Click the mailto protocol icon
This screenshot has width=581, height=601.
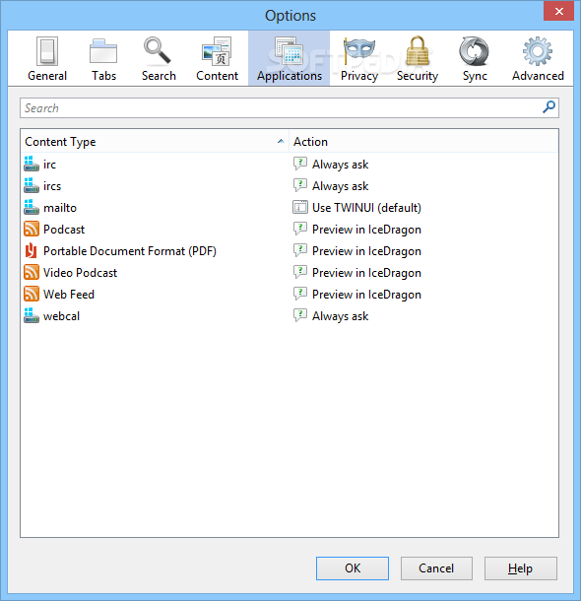[32, 207]
